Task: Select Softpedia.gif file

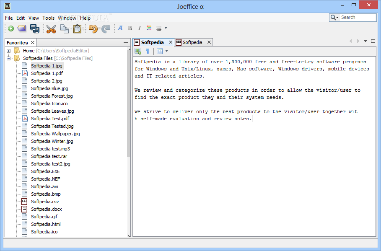Action: (x=44, y=217)
